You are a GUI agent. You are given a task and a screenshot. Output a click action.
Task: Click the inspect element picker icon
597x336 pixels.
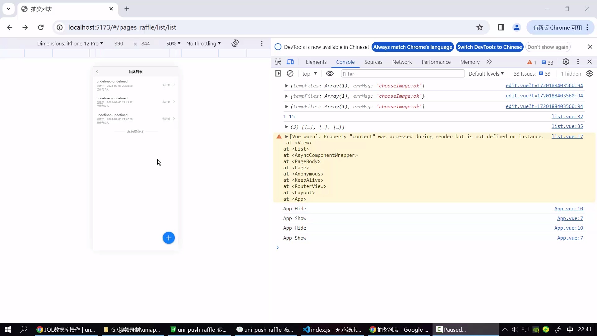coord(278,62)
